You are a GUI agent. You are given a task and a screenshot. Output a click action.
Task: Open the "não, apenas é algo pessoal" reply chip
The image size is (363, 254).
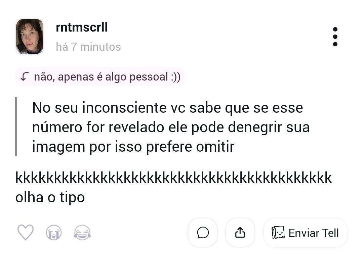click(101, 77)
